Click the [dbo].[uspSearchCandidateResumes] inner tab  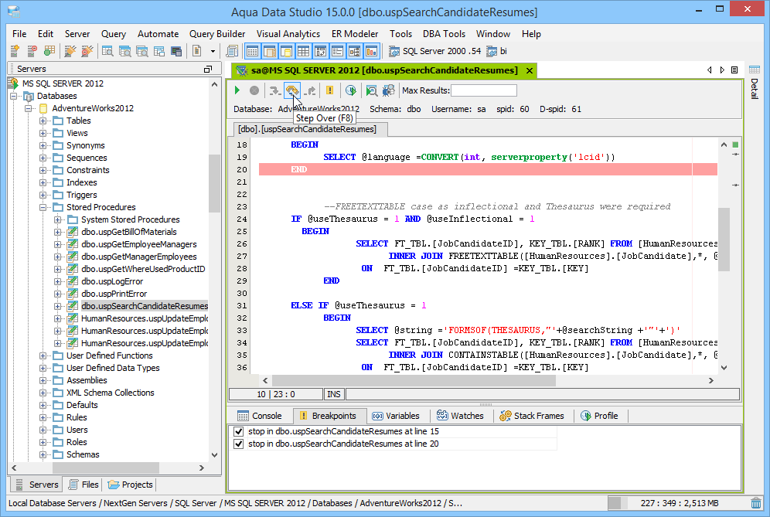307,129
